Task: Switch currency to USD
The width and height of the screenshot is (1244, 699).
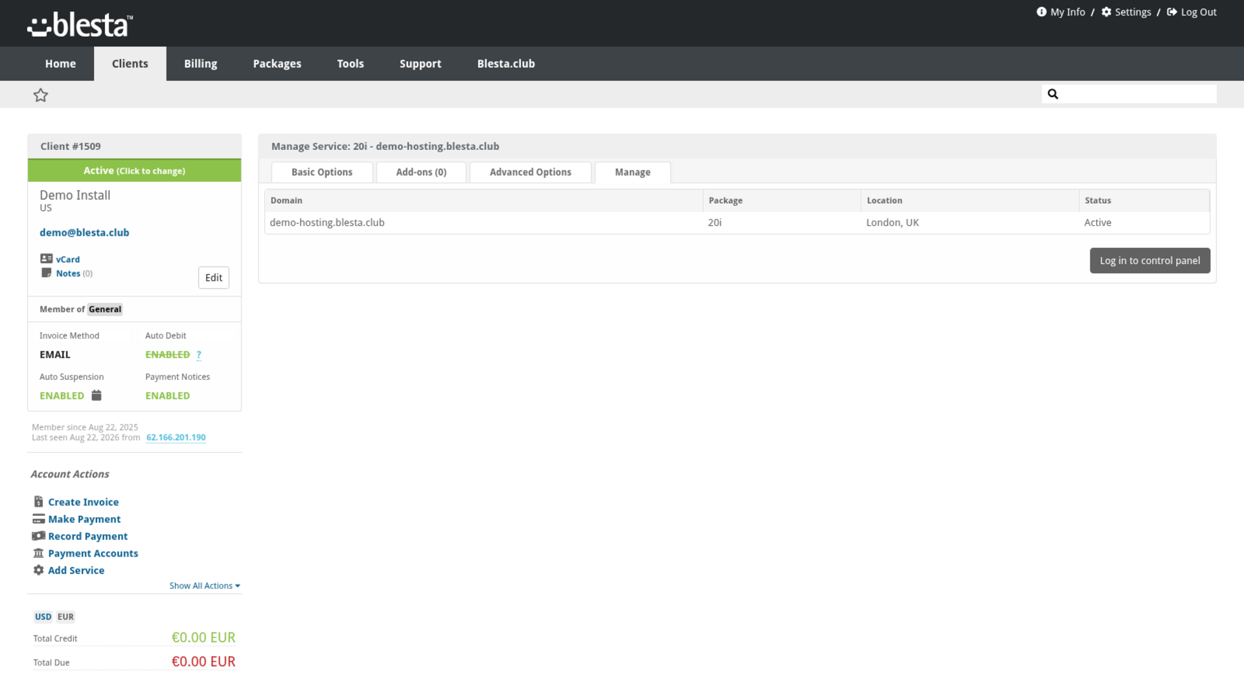Action: pyautogui.click(x=43, y=617)
